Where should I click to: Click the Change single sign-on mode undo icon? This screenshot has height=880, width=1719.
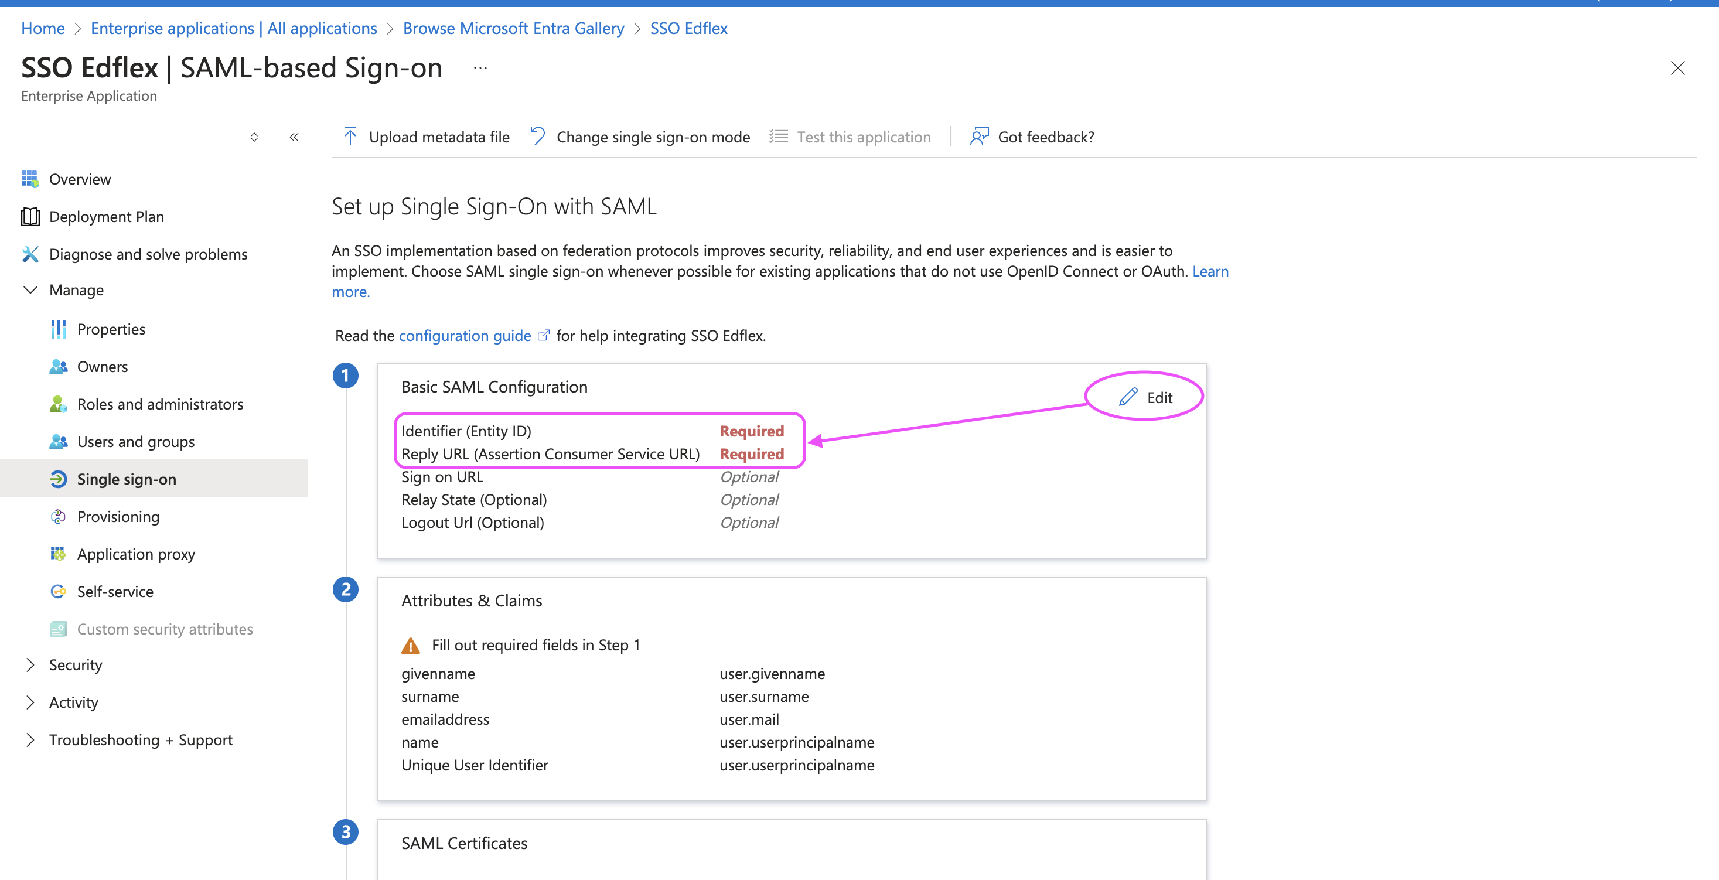point(538,136)
